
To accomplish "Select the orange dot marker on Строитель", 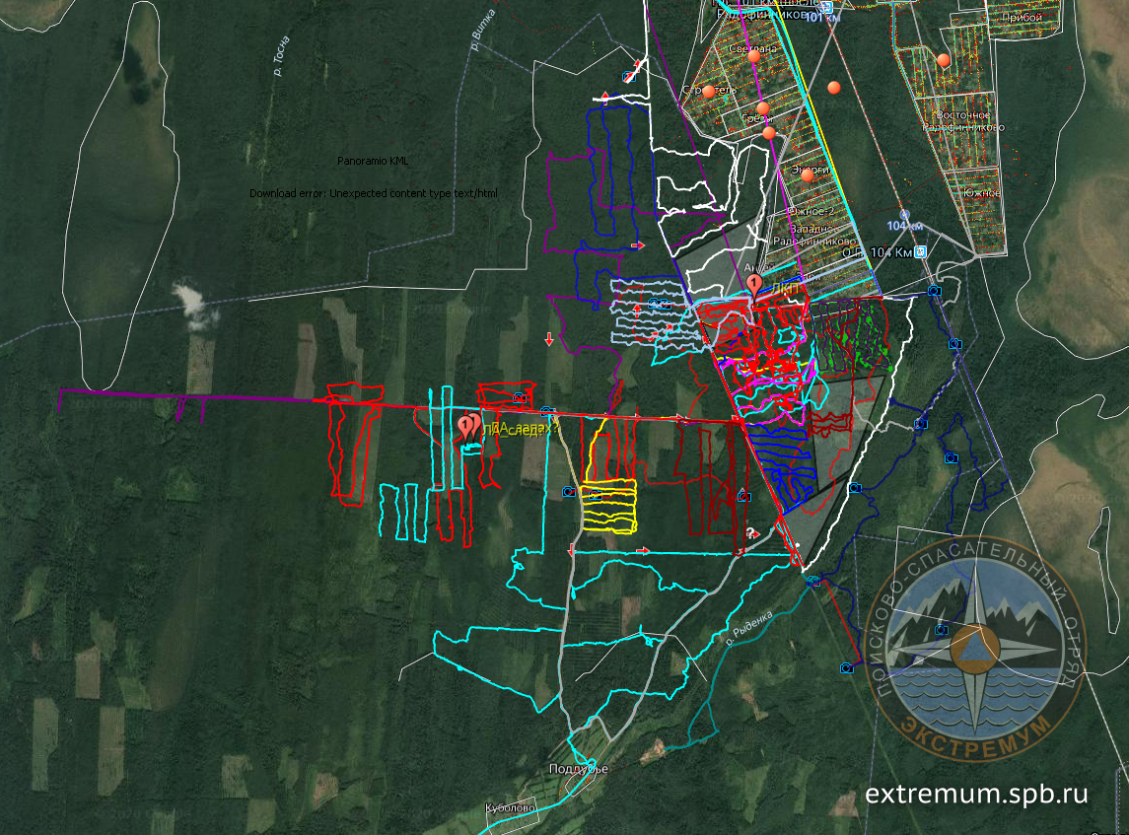I will 709,92.
